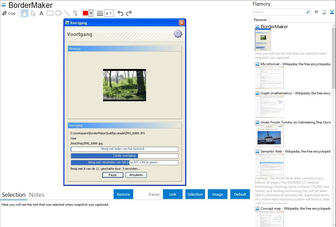Screen dimensions: 336x227
Task: Select the Crop tool
Action: coord(9,13)
